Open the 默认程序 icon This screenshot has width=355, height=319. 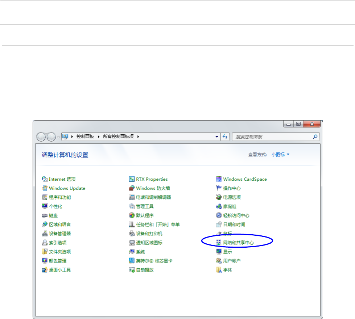tap(132, 215)
